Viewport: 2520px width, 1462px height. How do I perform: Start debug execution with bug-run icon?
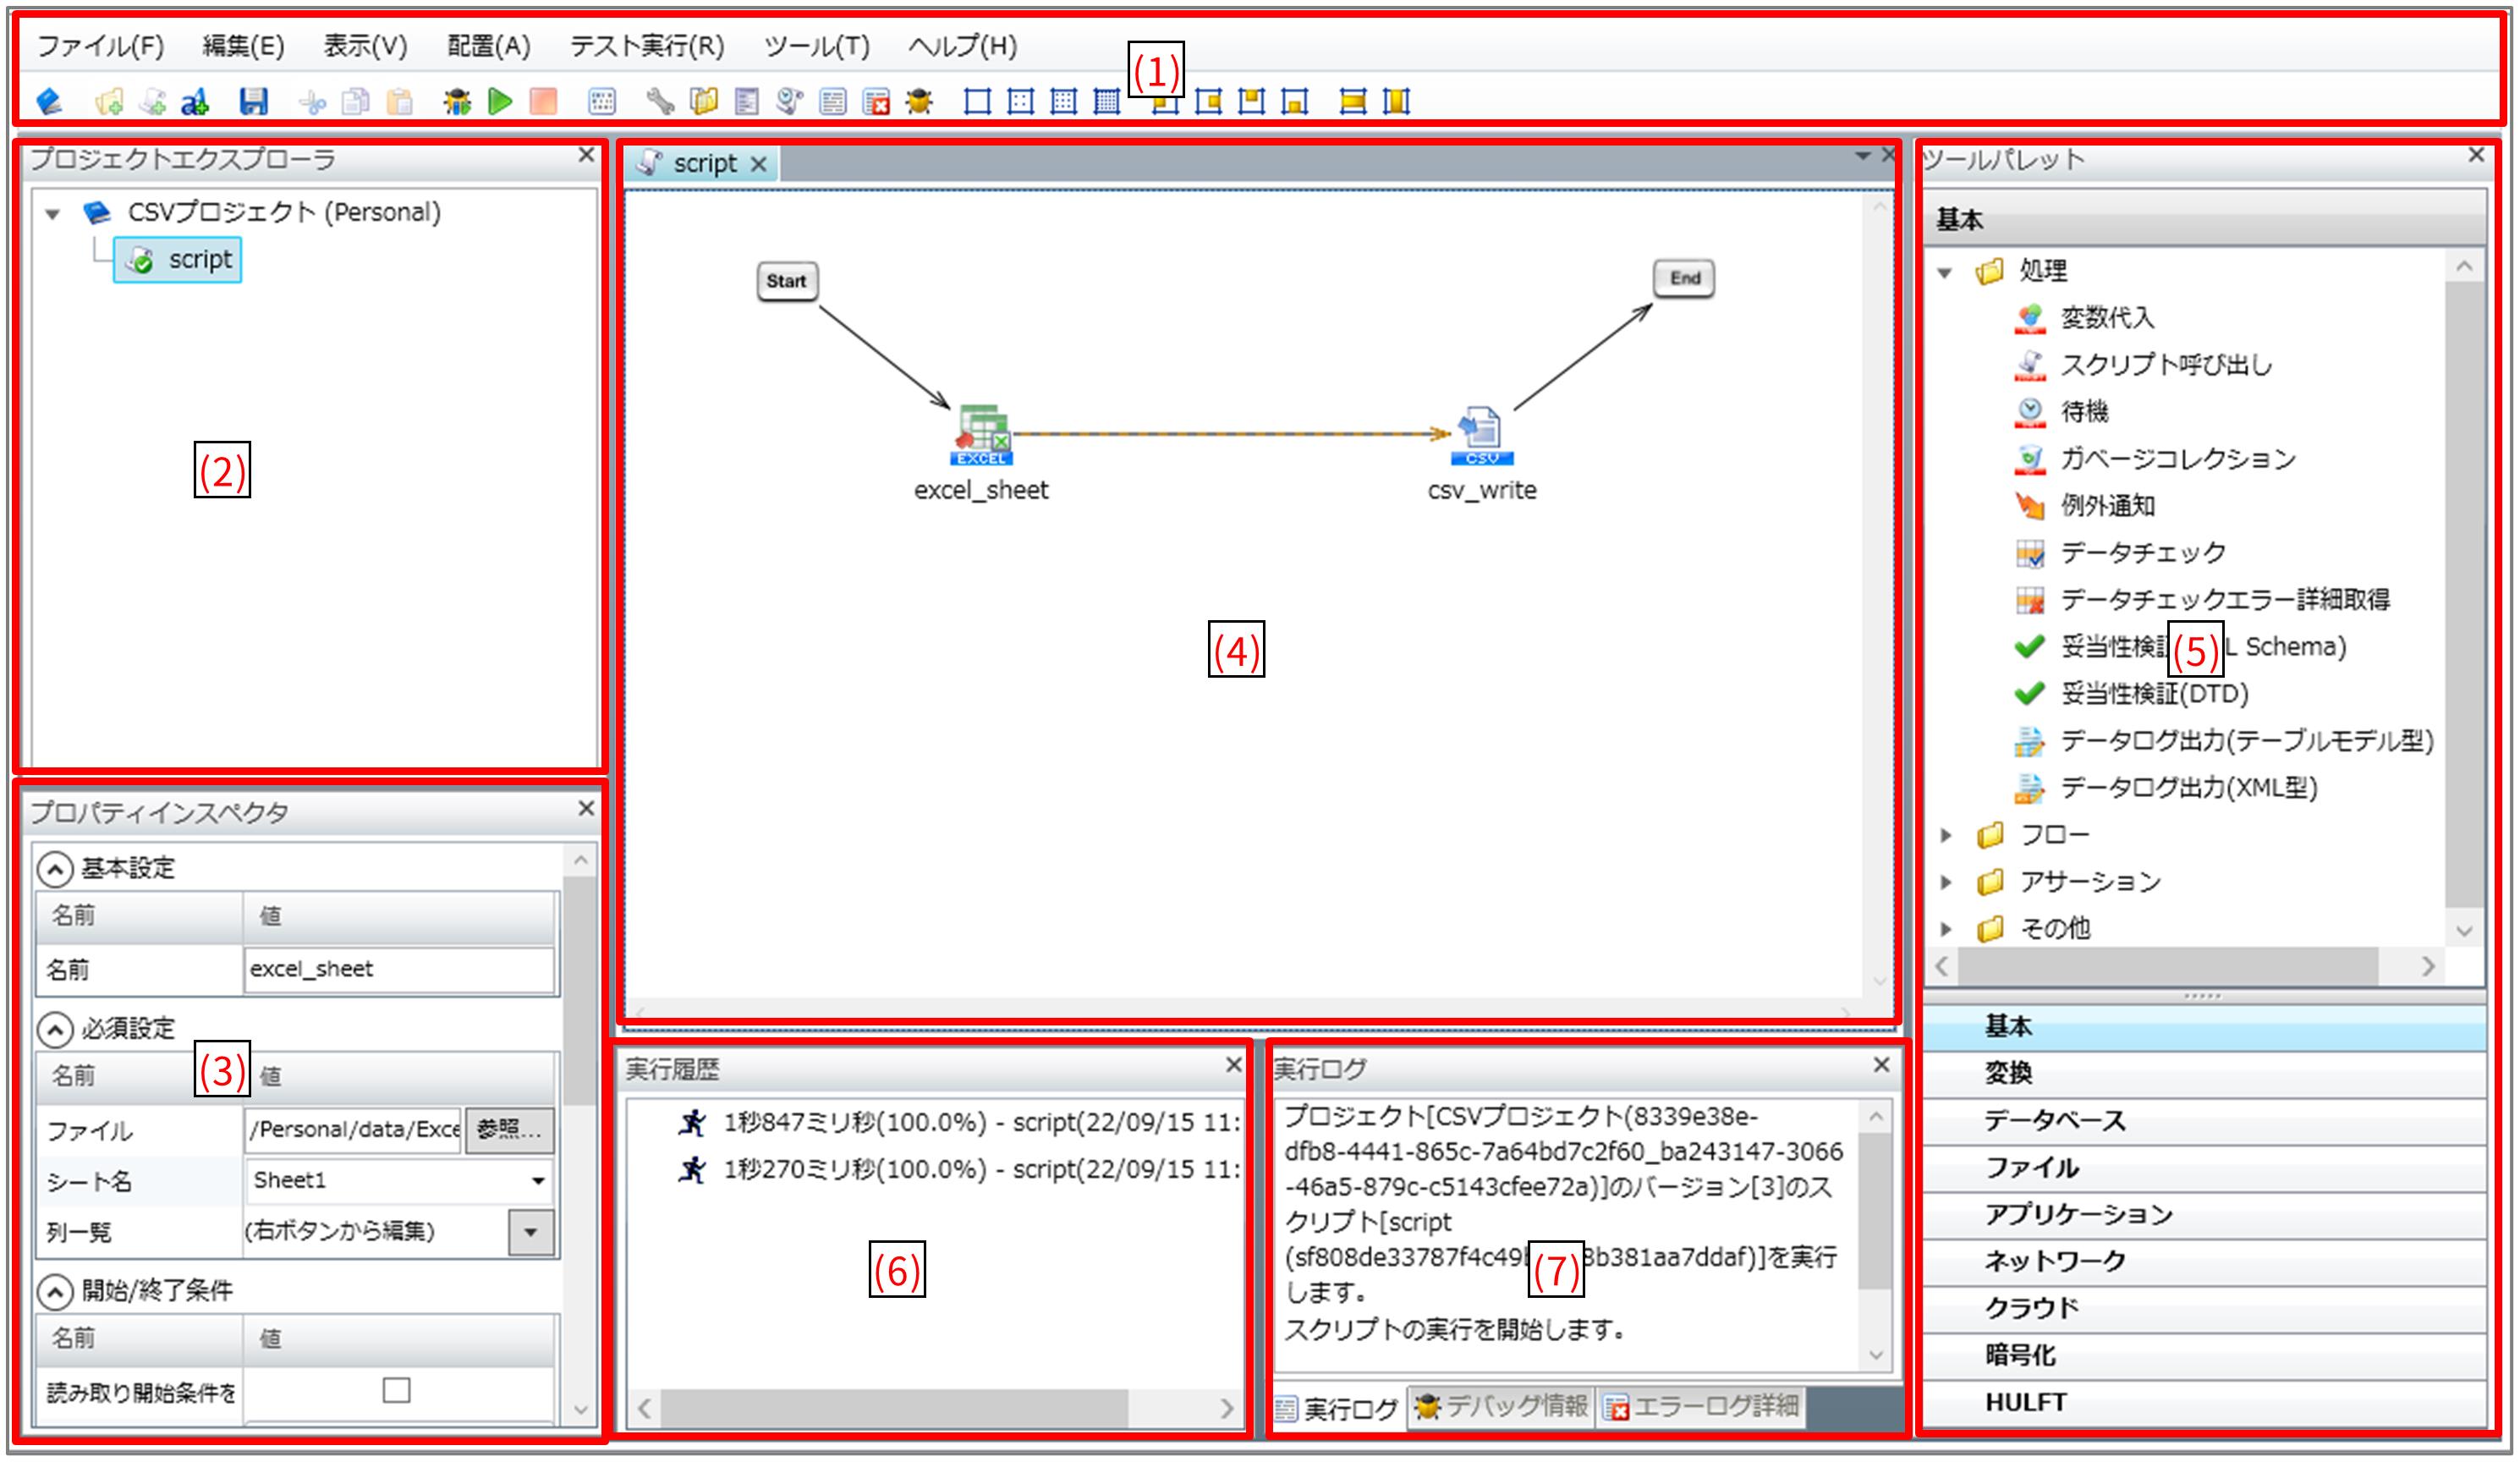457,101
